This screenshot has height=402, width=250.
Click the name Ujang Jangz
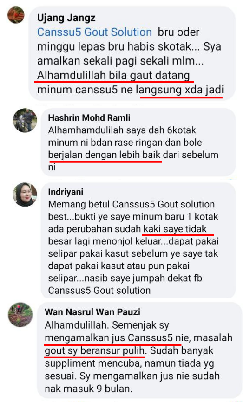tap(66, 18)
